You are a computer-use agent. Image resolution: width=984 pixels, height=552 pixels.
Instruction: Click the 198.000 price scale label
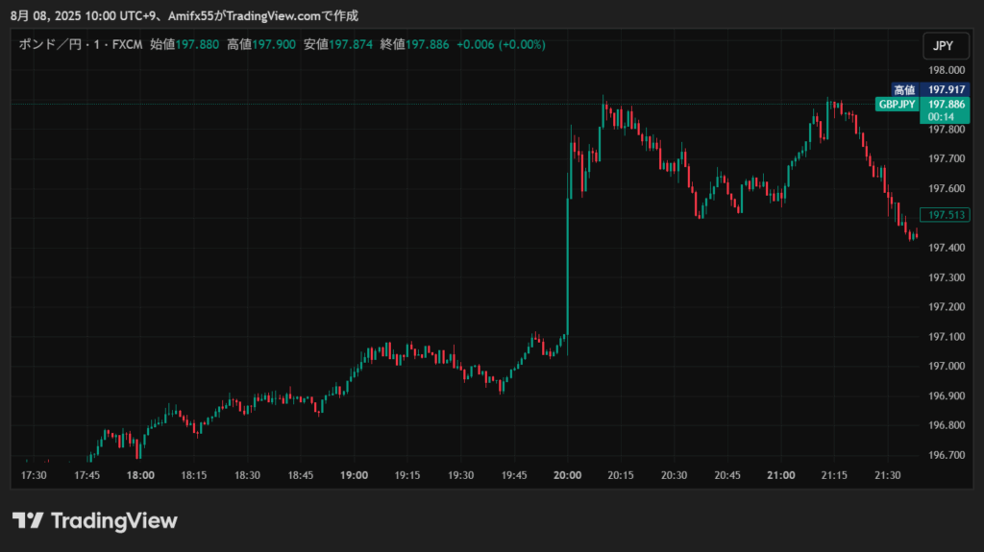(x=946, y=70)
